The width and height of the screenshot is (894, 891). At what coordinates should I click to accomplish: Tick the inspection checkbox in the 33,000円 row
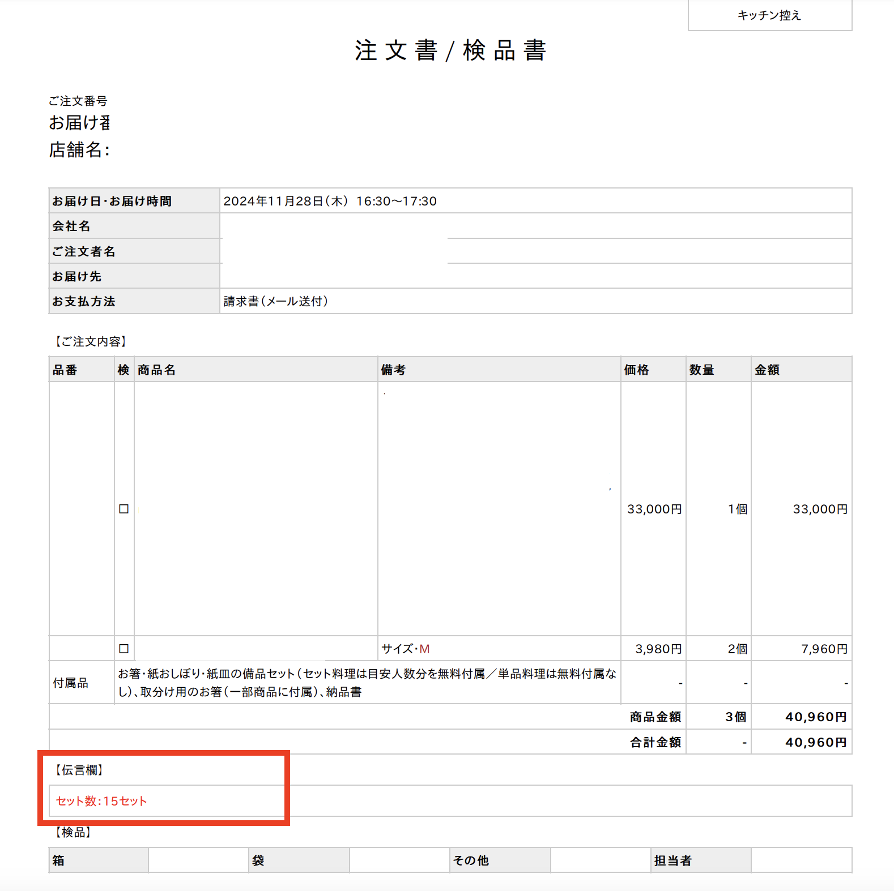[124, 509]
